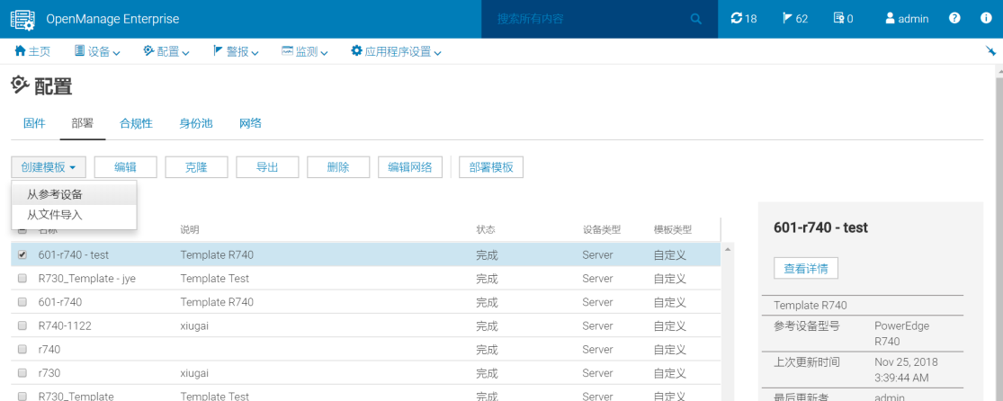Sort by the 模板类型 column header

(672, 229)
